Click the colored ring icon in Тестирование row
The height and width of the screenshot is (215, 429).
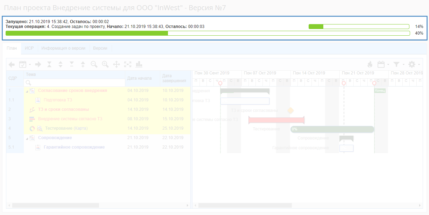click(x=32, y=128)
